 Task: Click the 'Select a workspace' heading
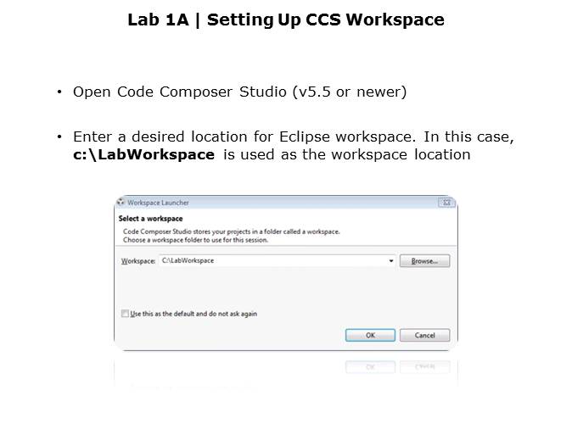tap(150, 219)
